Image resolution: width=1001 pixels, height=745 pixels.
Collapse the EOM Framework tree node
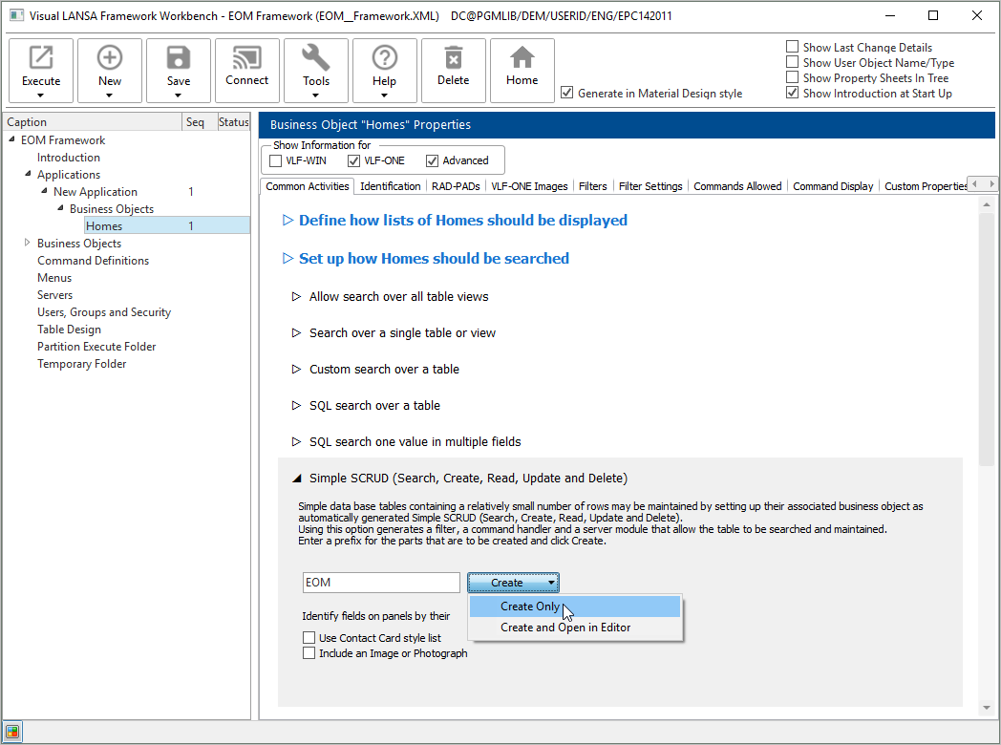pyautogui.click(x=12, y=139)
